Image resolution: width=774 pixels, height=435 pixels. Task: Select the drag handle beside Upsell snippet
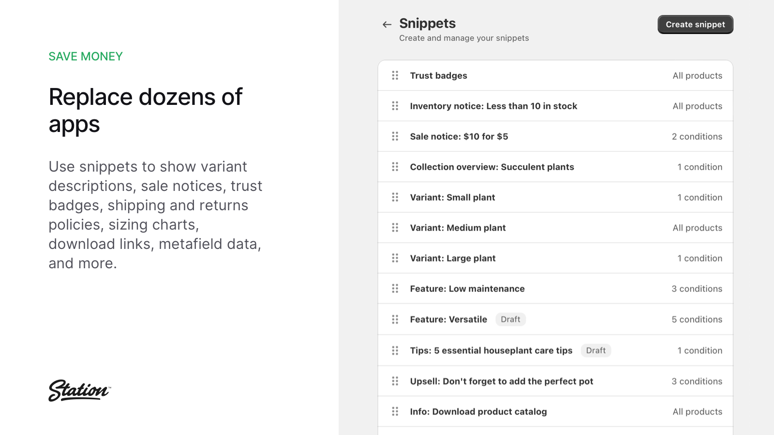pos(395,381)
